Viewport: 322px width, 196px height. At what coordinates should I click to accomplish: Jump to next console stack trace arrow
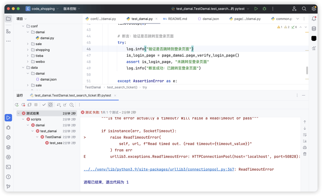pyautogui.click(x=305, y=128)
